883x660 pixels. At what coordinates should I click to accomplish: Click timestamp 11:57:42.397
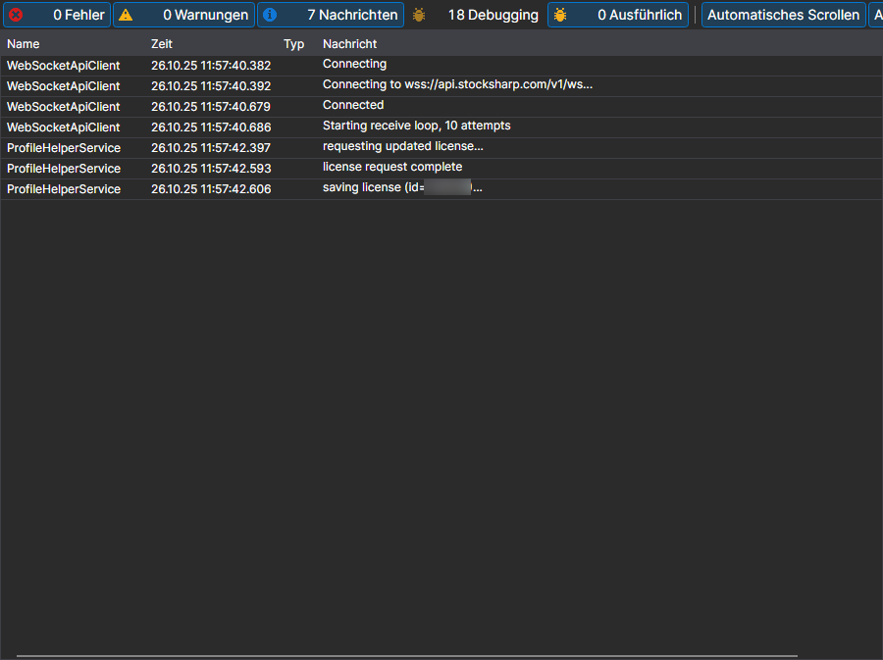[211, 148]
